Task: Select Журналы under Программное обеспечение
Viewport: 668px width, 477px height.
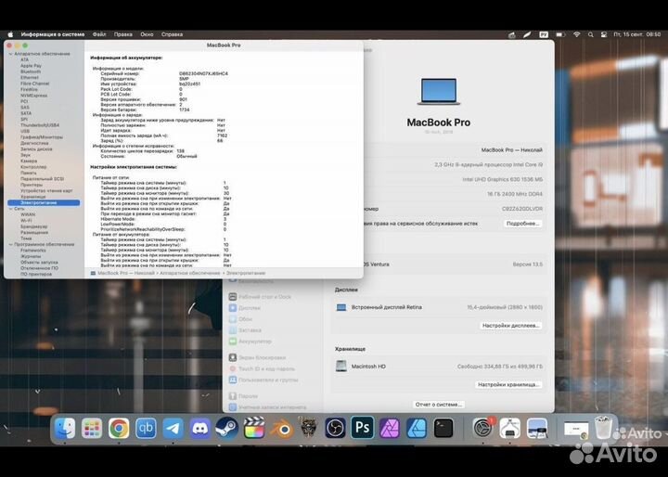Action: point(32,257)
